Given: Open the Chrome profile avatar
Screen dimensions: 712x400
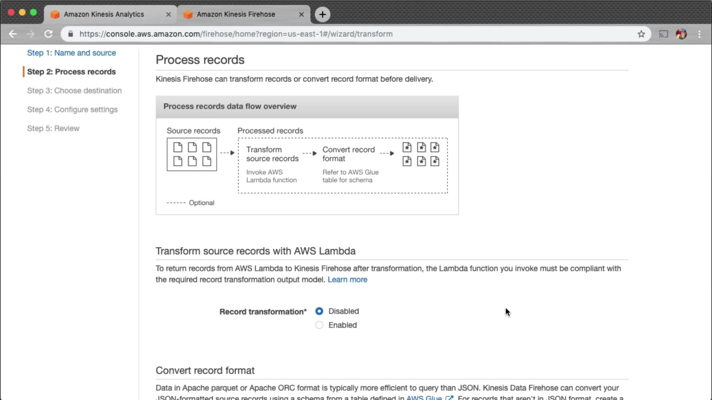Looking at the screenshot, I should tap(681, 34).
